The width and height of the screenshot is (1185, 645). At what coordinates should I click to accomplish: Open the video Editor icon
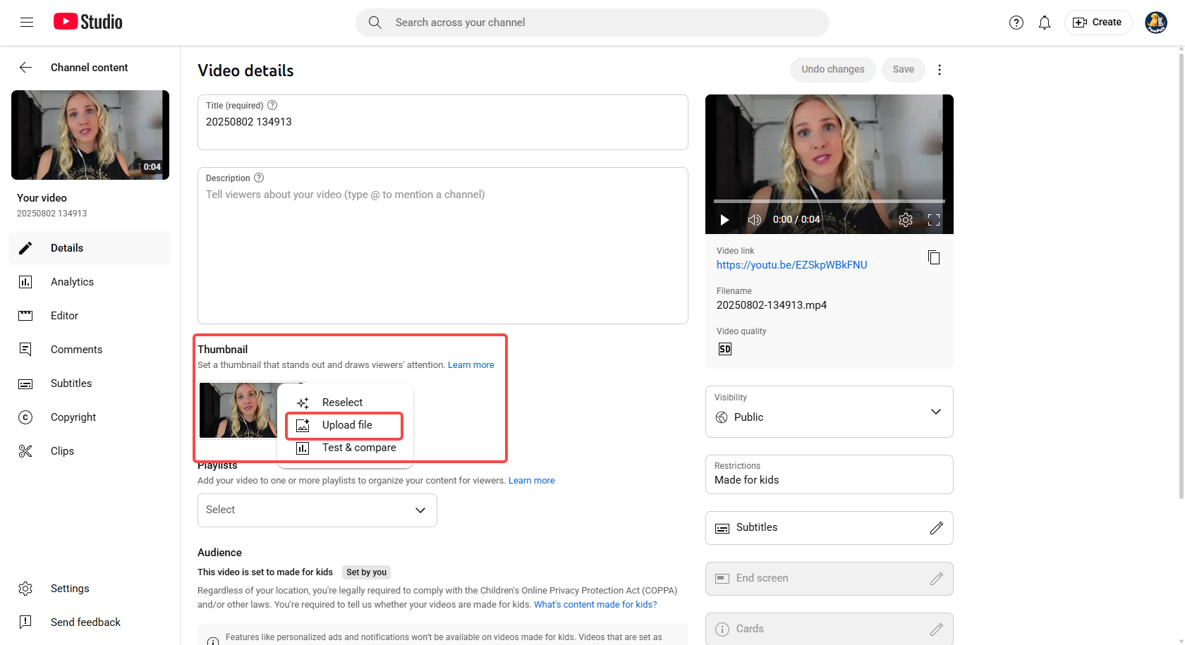pos(25,315)
